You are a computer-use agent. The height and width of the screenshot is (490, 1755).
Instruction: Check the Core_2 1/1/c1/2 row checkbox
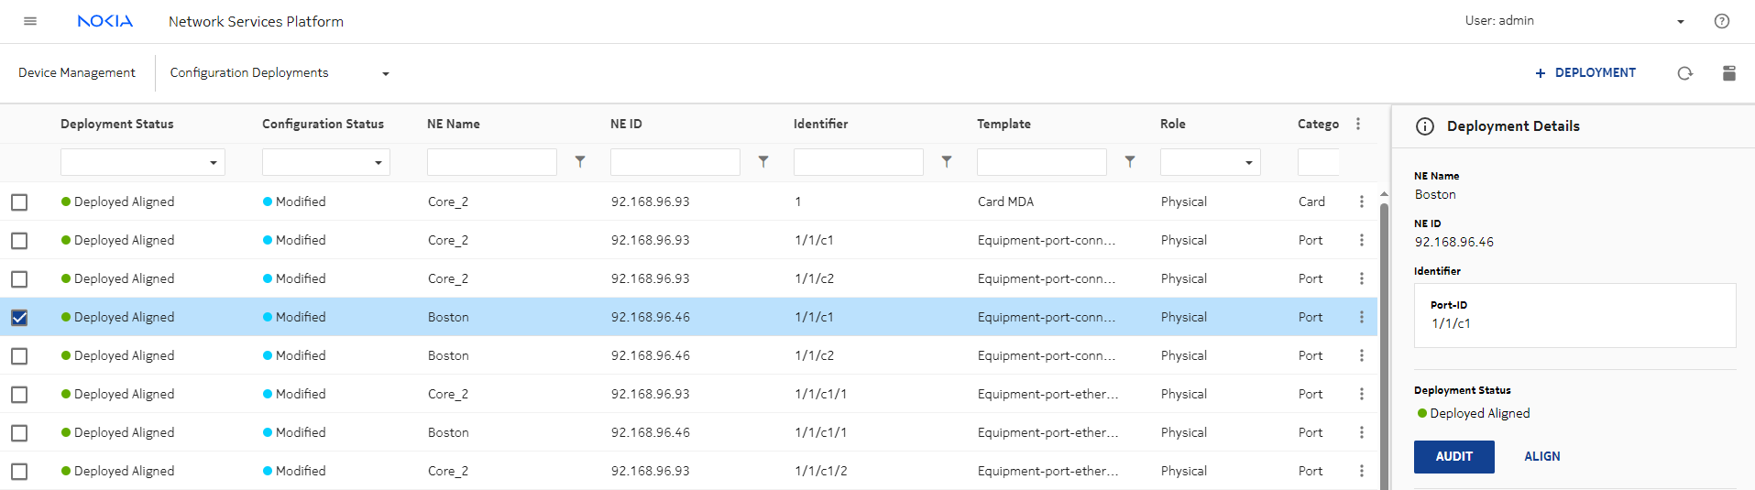tap(19, 472)
